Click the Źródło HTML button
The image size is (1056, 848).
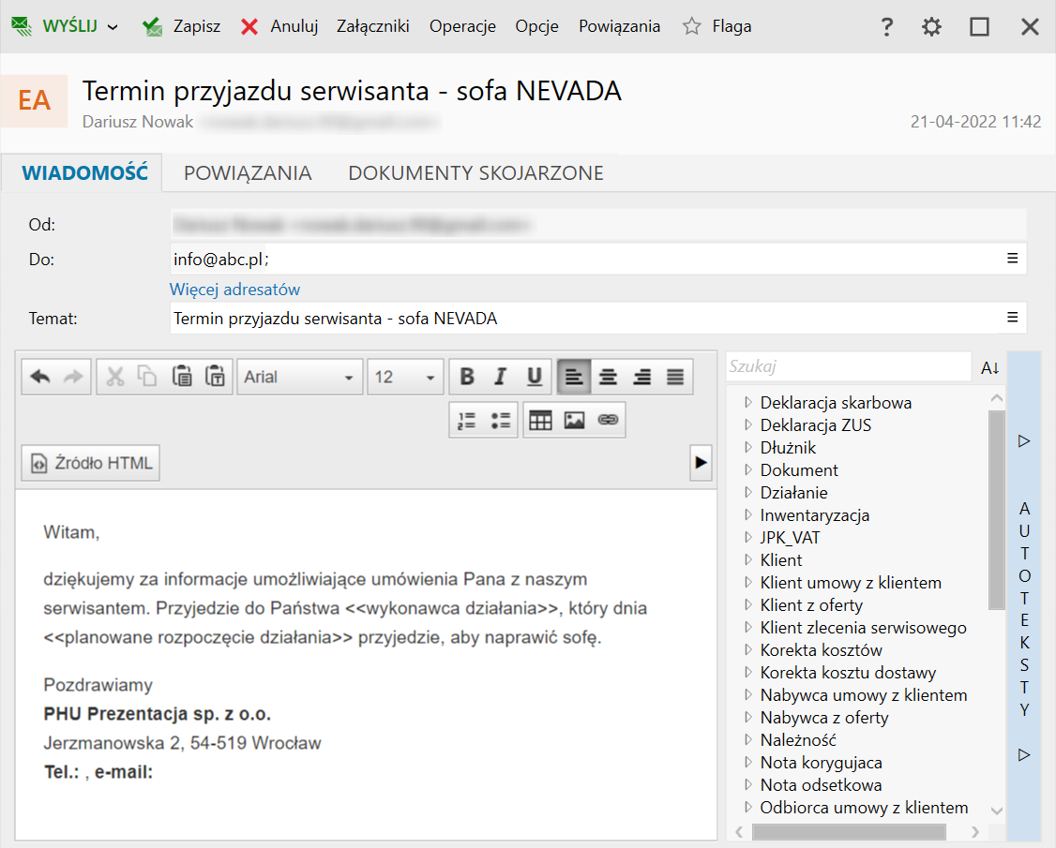(91, 463)
